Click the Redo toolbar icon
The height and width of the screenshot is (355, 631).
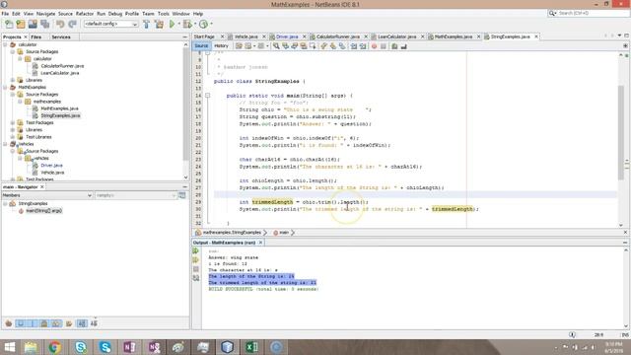[72, 24]
